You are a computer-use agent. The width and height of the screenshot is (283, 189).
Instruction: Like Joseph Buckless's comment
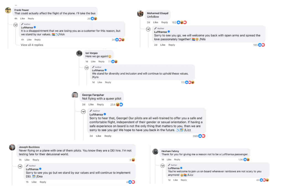click(x=27, y=160)
